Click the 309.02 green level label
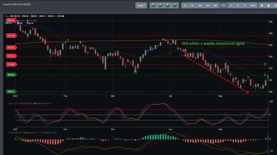The width and height of the screenshot is (277, 155). tap(11, 75)
